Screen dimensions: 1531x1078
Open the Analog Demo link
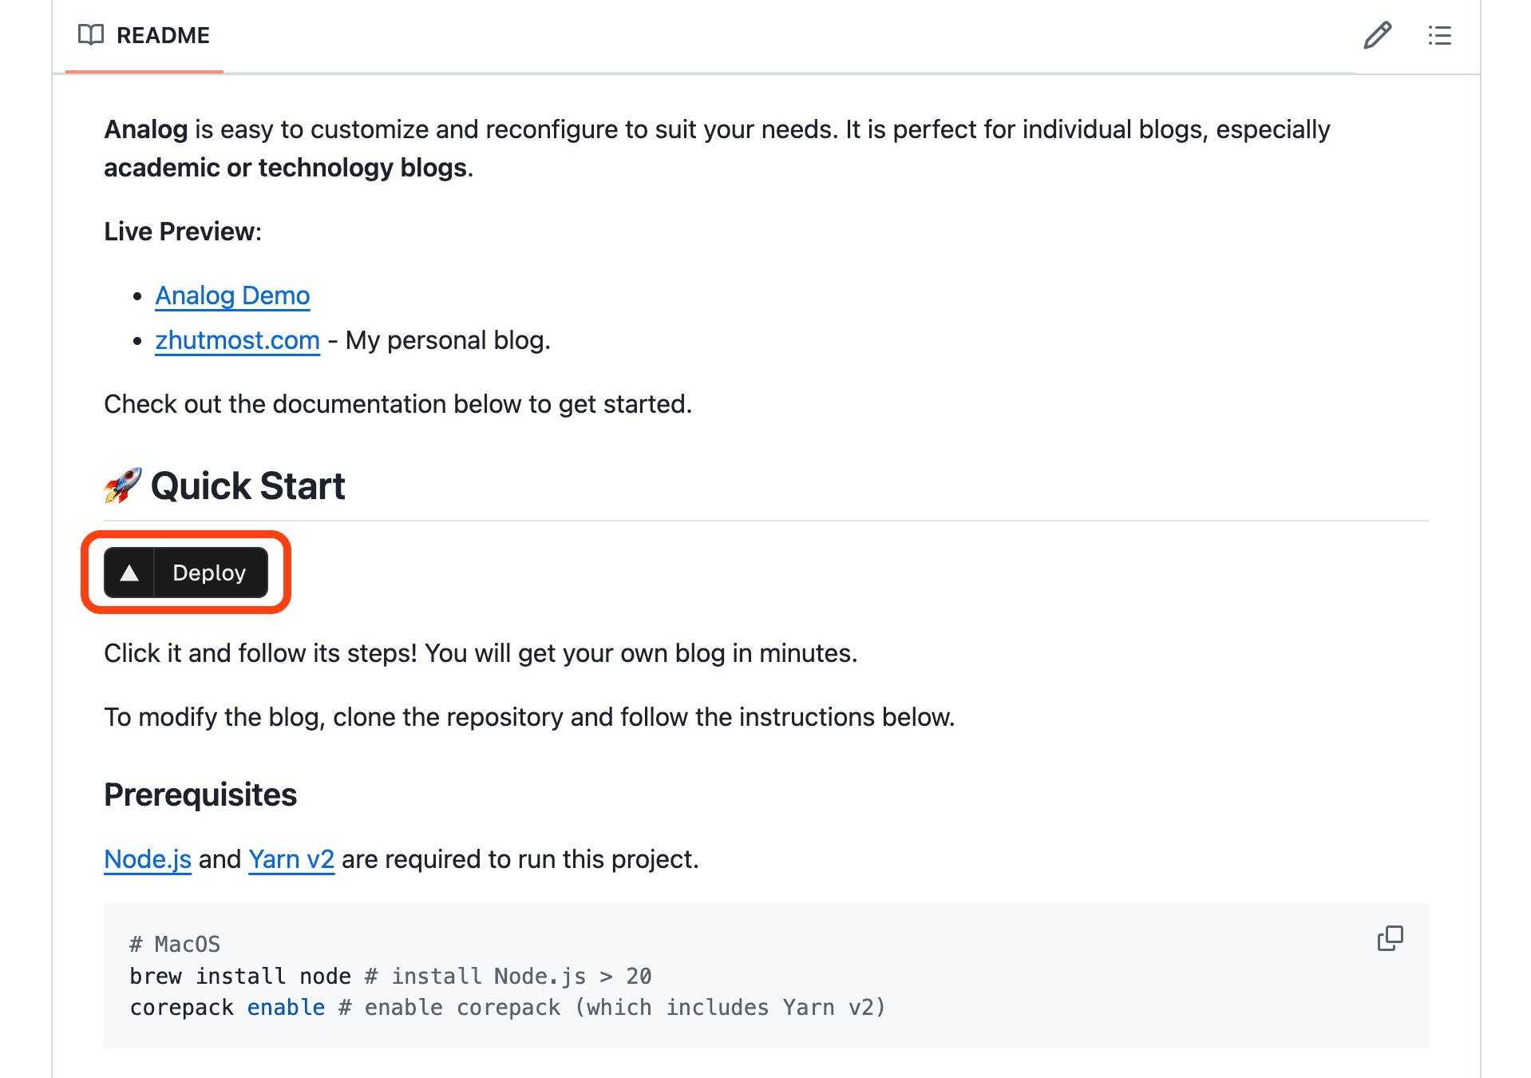click(x=231, y=295)
